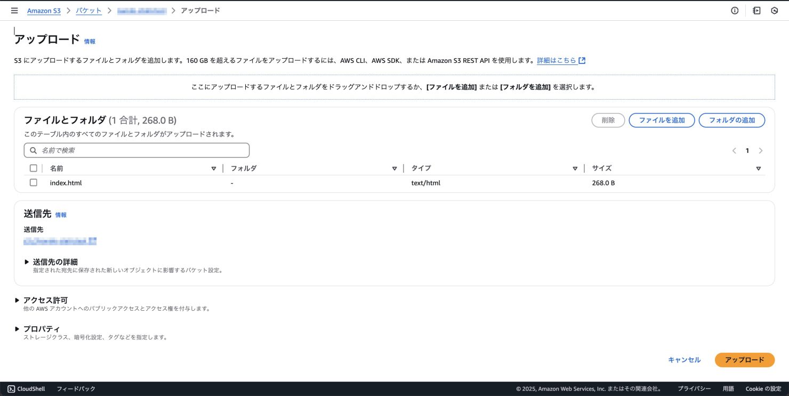The height and width of the screenshot is (396, 789).
Task: Open the hamburger navigation menu
Action: 14,11
